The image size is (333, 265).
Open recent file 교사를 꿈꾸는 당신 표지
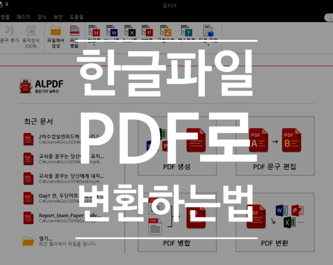tap(64, 159)
